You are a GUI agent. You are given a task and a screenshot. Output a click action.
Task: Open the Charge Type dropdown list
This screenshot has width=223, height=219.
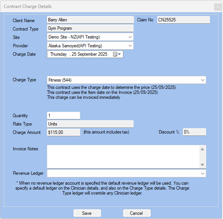[x=203, y=80]
